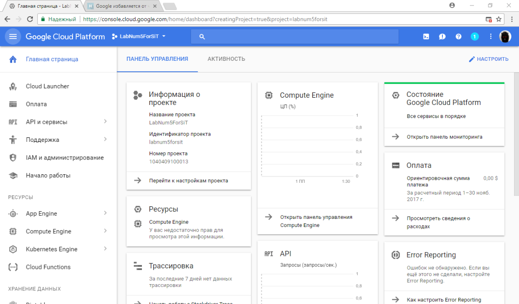Go to Главная страница in sidebar
The height and width of the screenshot is (304, 519).
click(x=52, y=59)
